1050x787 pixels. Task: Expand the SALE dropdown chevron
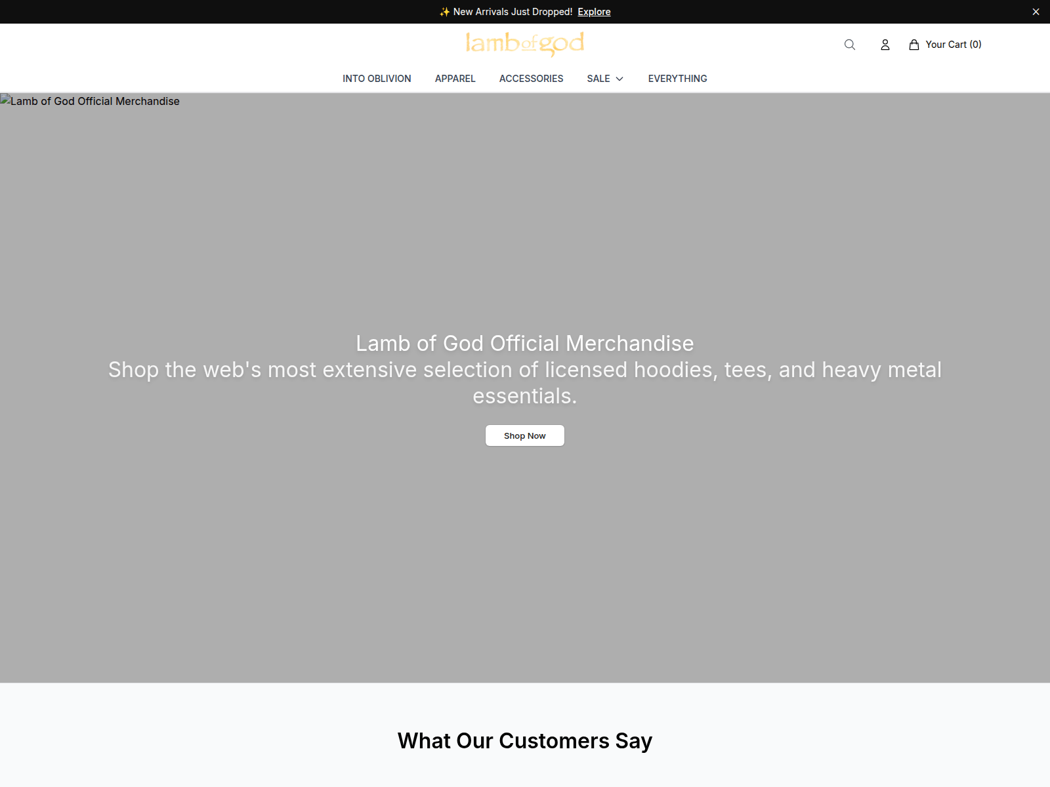(619, 79)
